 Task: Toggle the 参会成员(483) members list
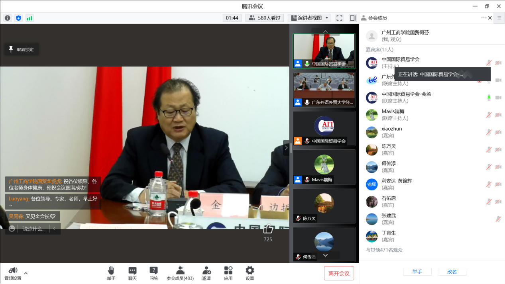[180, 273]
